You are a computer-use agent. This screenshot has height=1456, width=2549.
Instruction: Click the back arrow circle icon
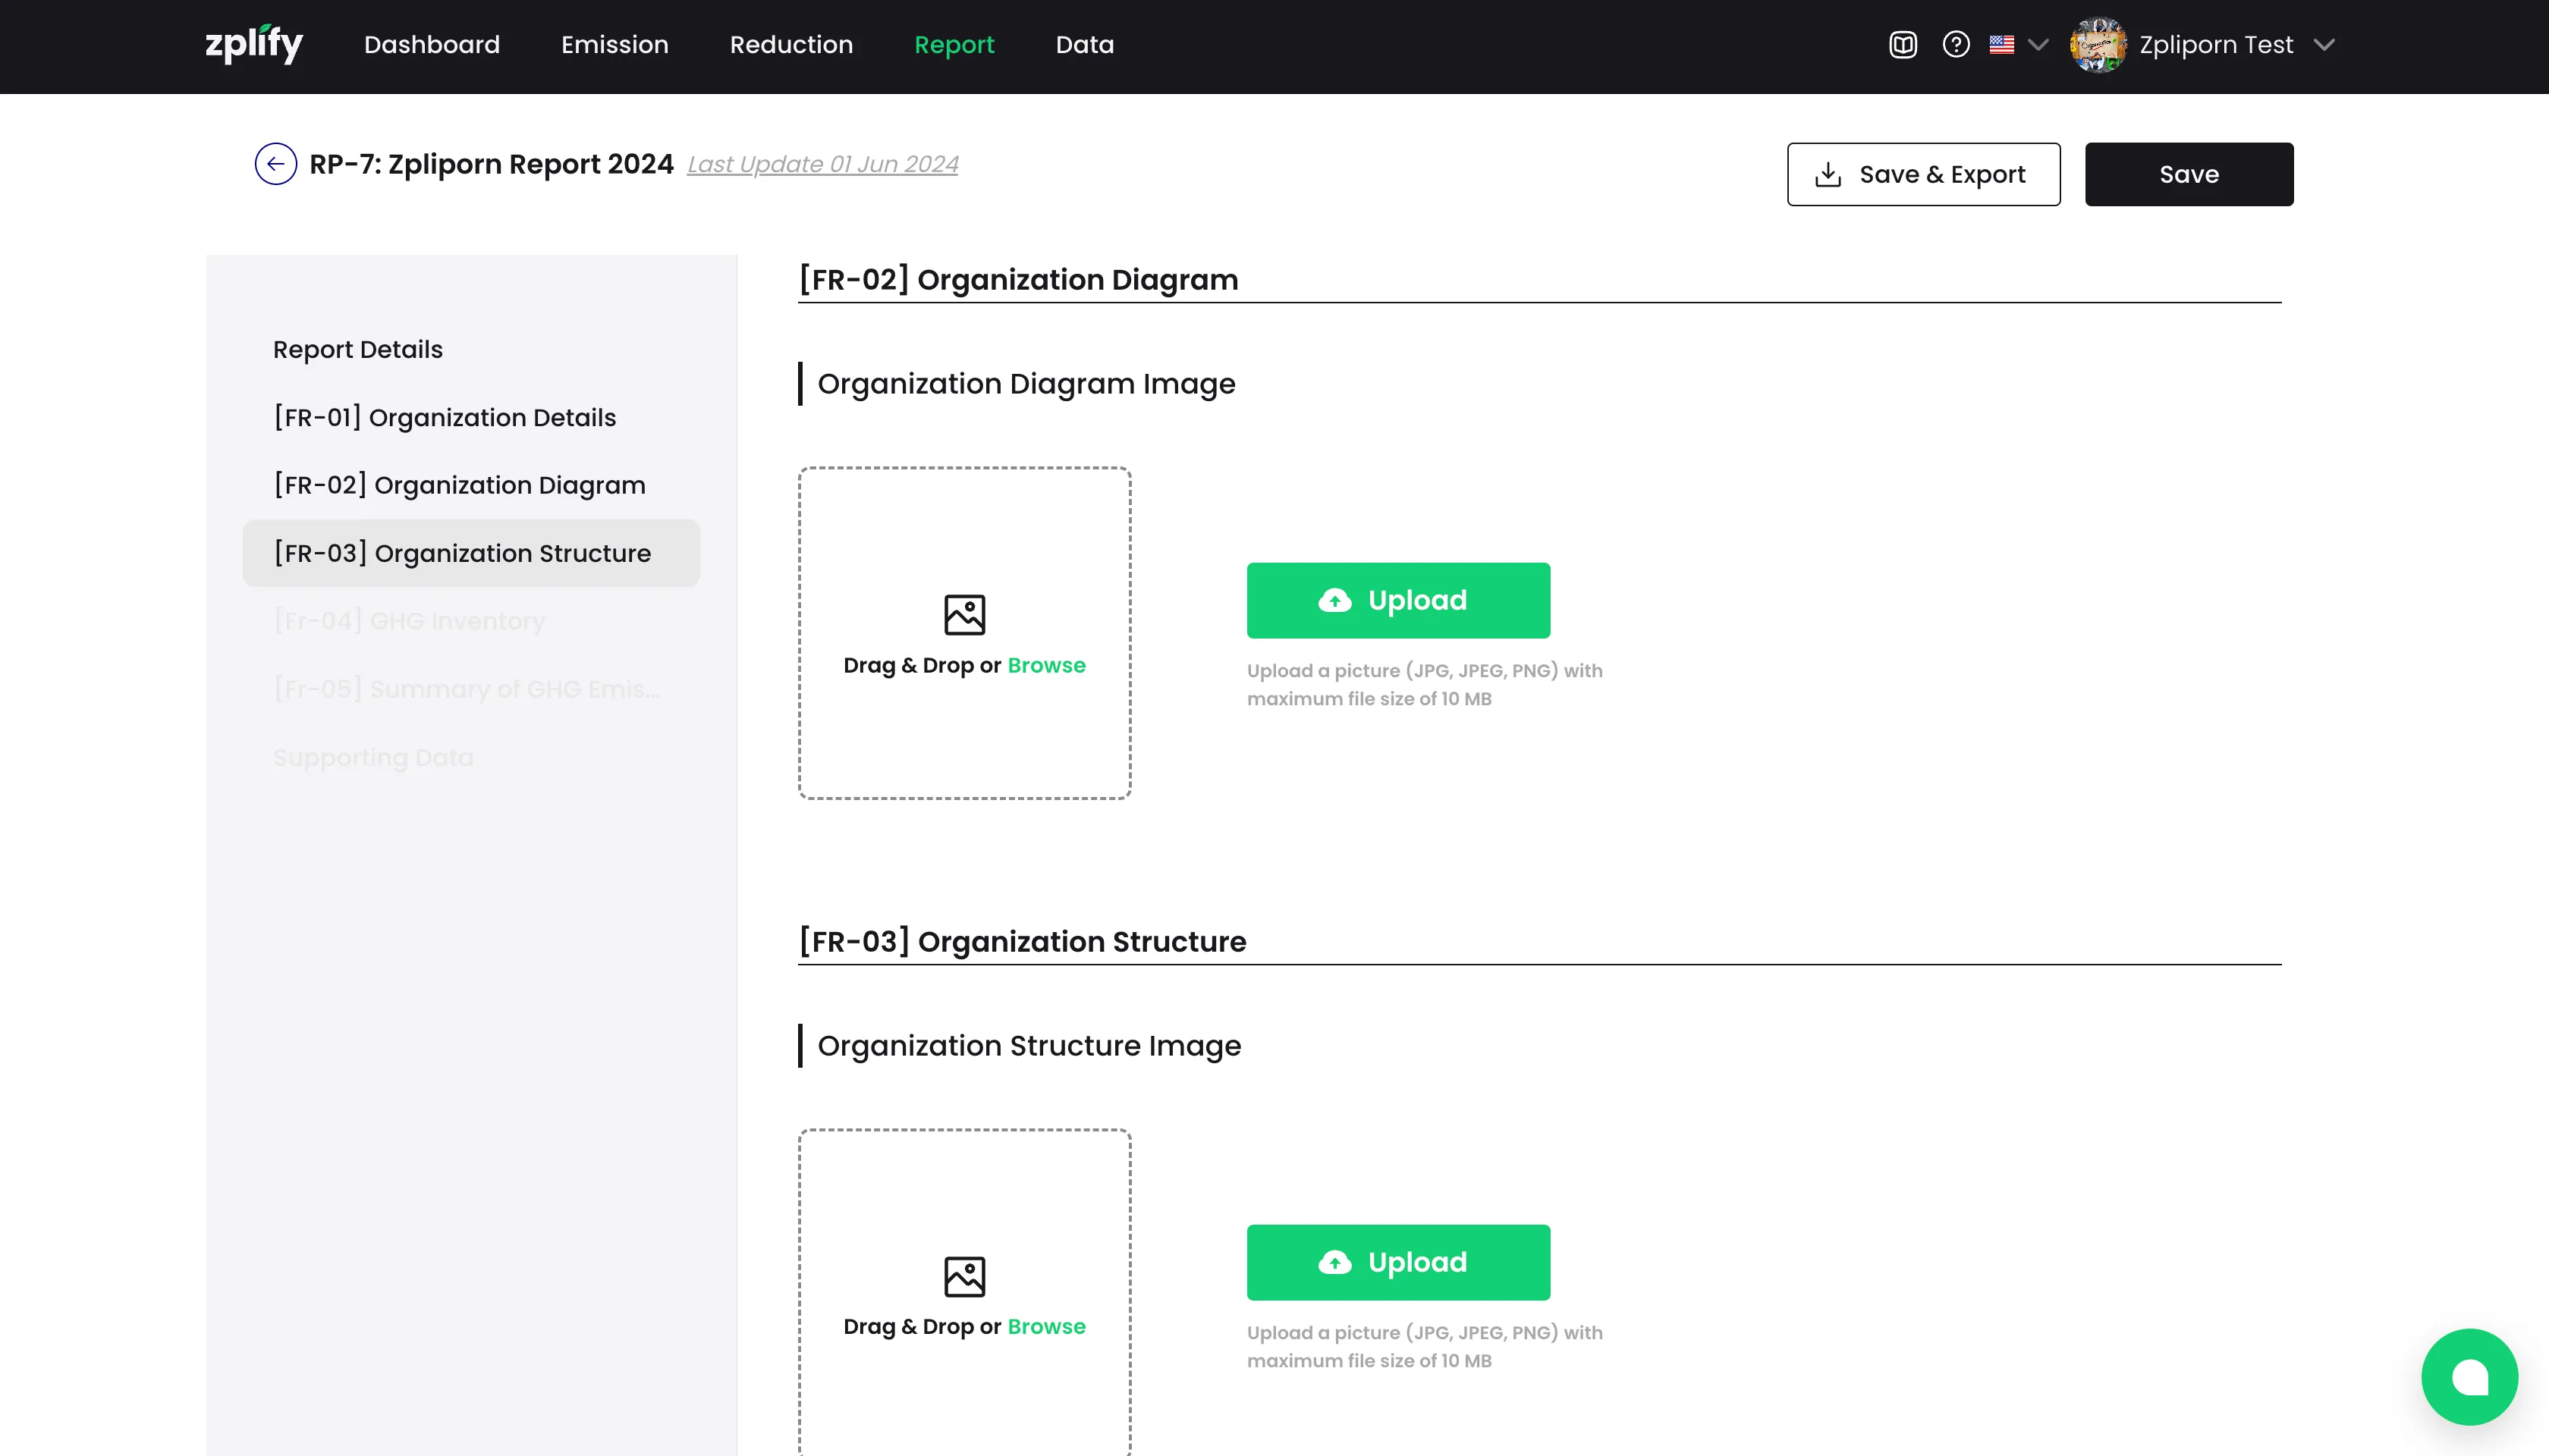tap(275, 164)
